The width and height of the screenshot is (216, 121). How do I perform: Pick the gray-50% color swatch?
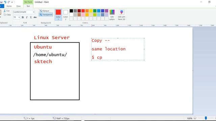(x=75, y=11)
